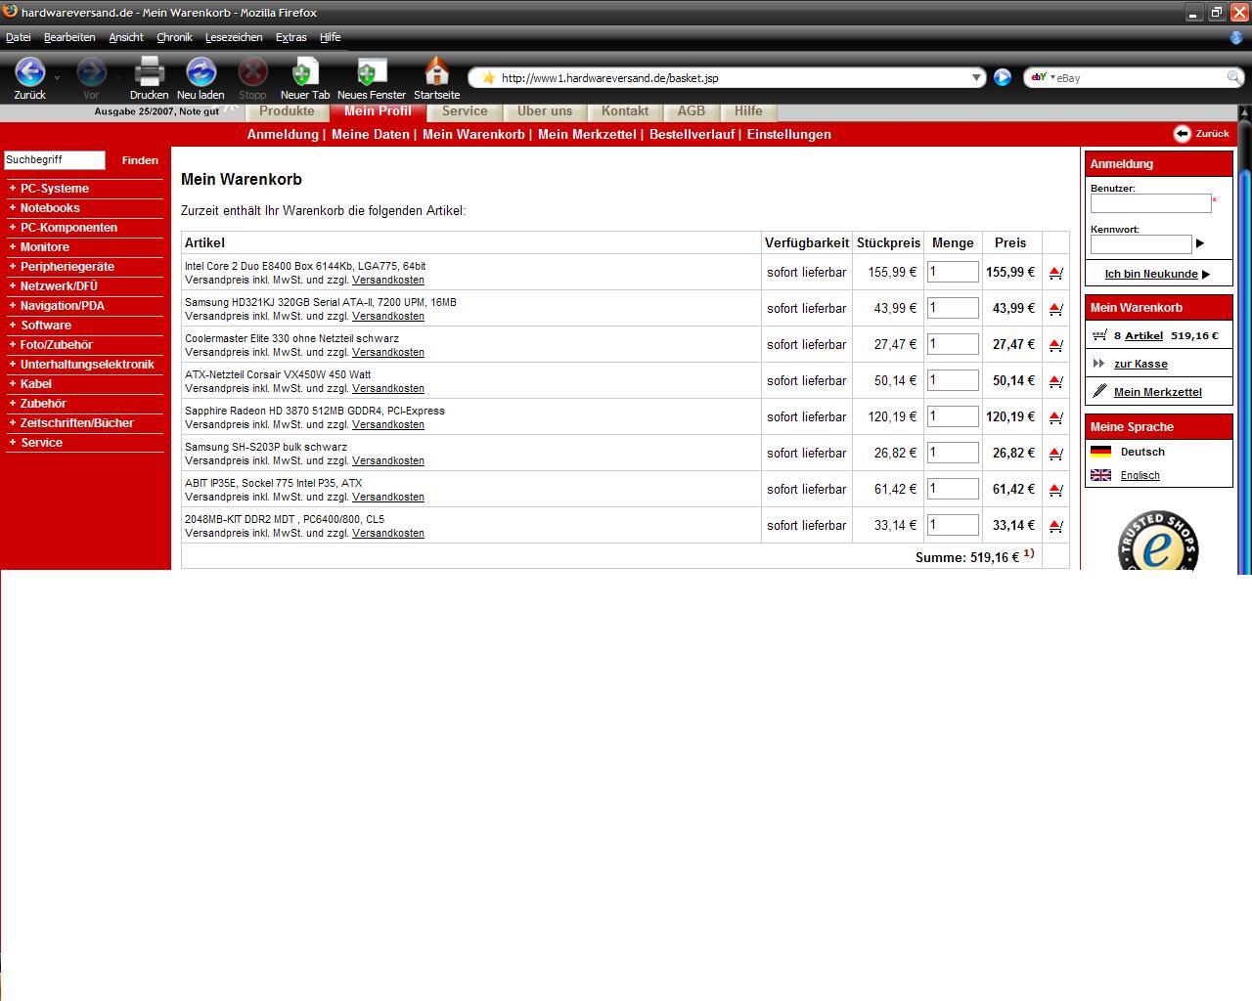Viewport: 1252px width, 1001px height.
Task: Expand Monitore category
Action: pyautogui.click(x=44, y=247)
